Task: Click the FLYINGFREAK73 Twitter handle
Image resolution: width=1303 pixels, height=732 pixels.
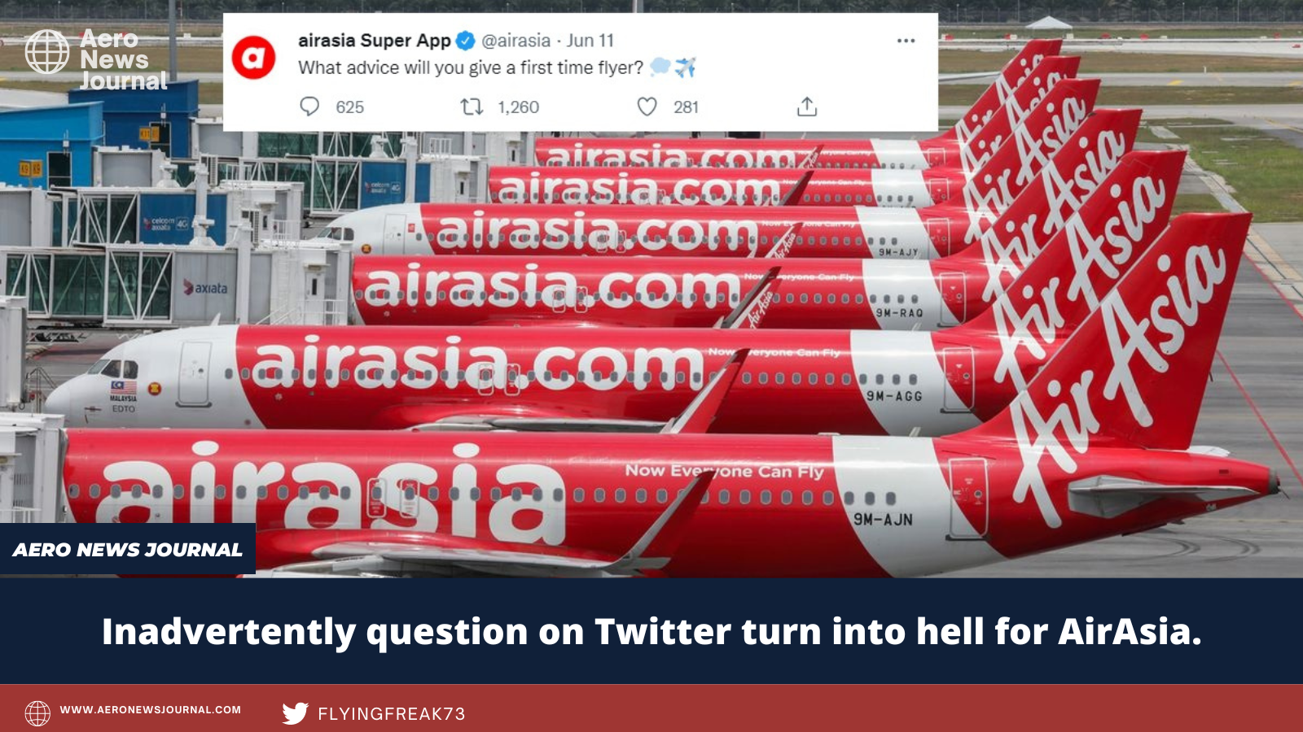Action: pos(392,714)
